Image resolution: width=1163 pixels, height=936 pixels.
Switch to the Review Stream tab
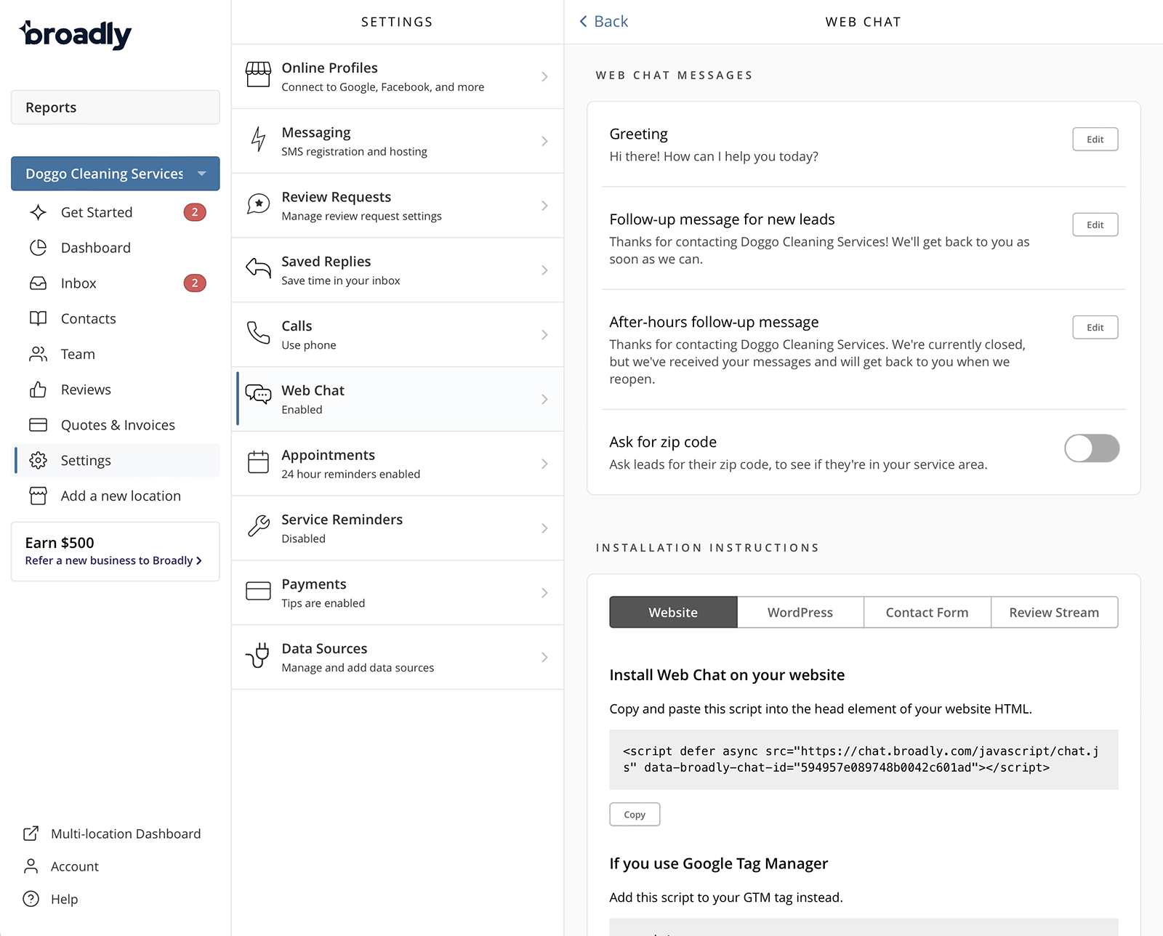coord(1055,613)
